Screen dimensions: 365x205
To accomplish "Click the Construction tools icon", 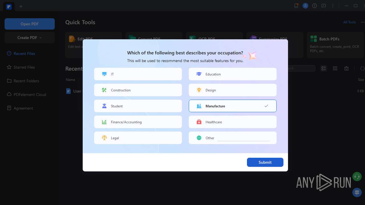I will pyautogui.click(x=104, y=90).
